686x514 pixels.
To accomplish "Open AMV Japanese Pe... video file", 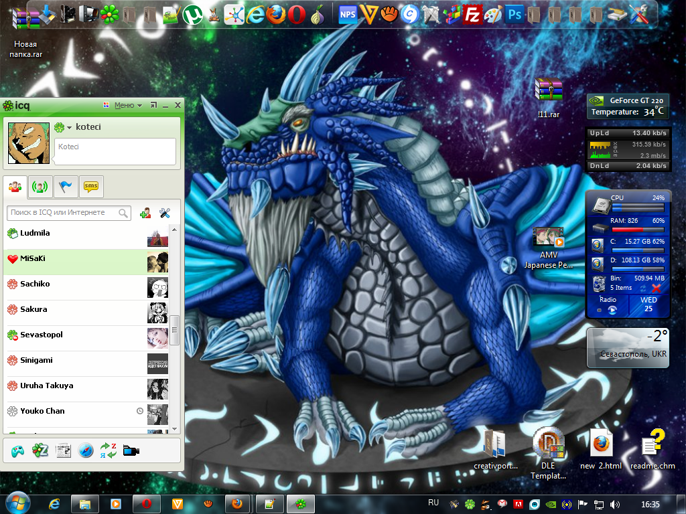I will (549, 248).
